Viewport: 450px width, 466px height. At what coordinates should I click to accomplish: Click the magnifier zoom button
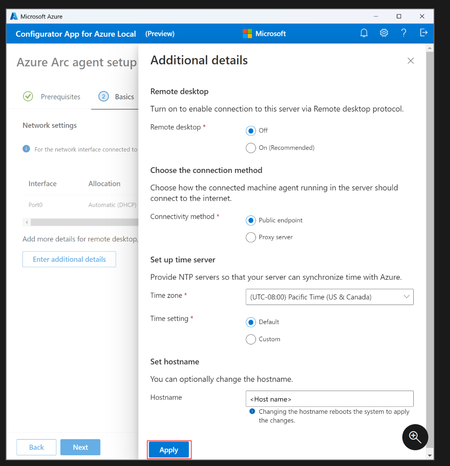(415, 437)
